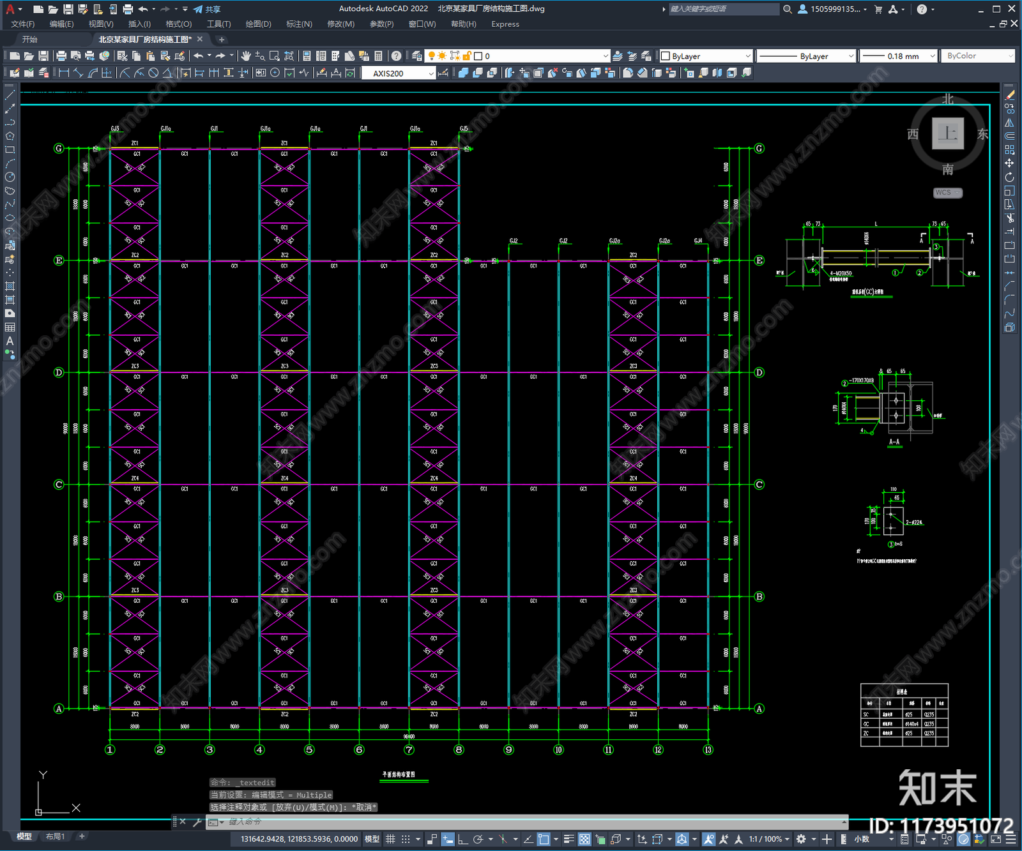Screen dimensions: 1022x851
Task: Select the Line tool in left toolbar
Action: (10, 95)
